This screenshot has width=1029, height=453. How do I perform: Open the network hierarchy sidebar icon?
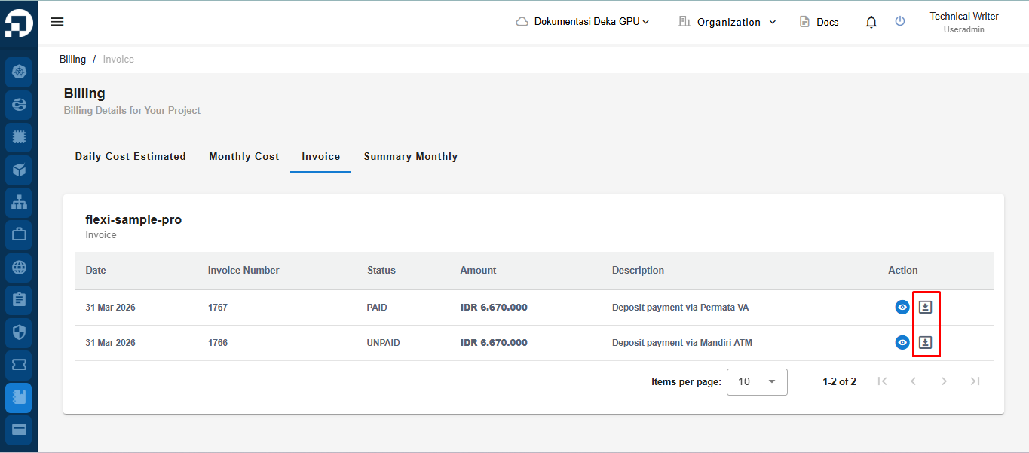(19, 202)
